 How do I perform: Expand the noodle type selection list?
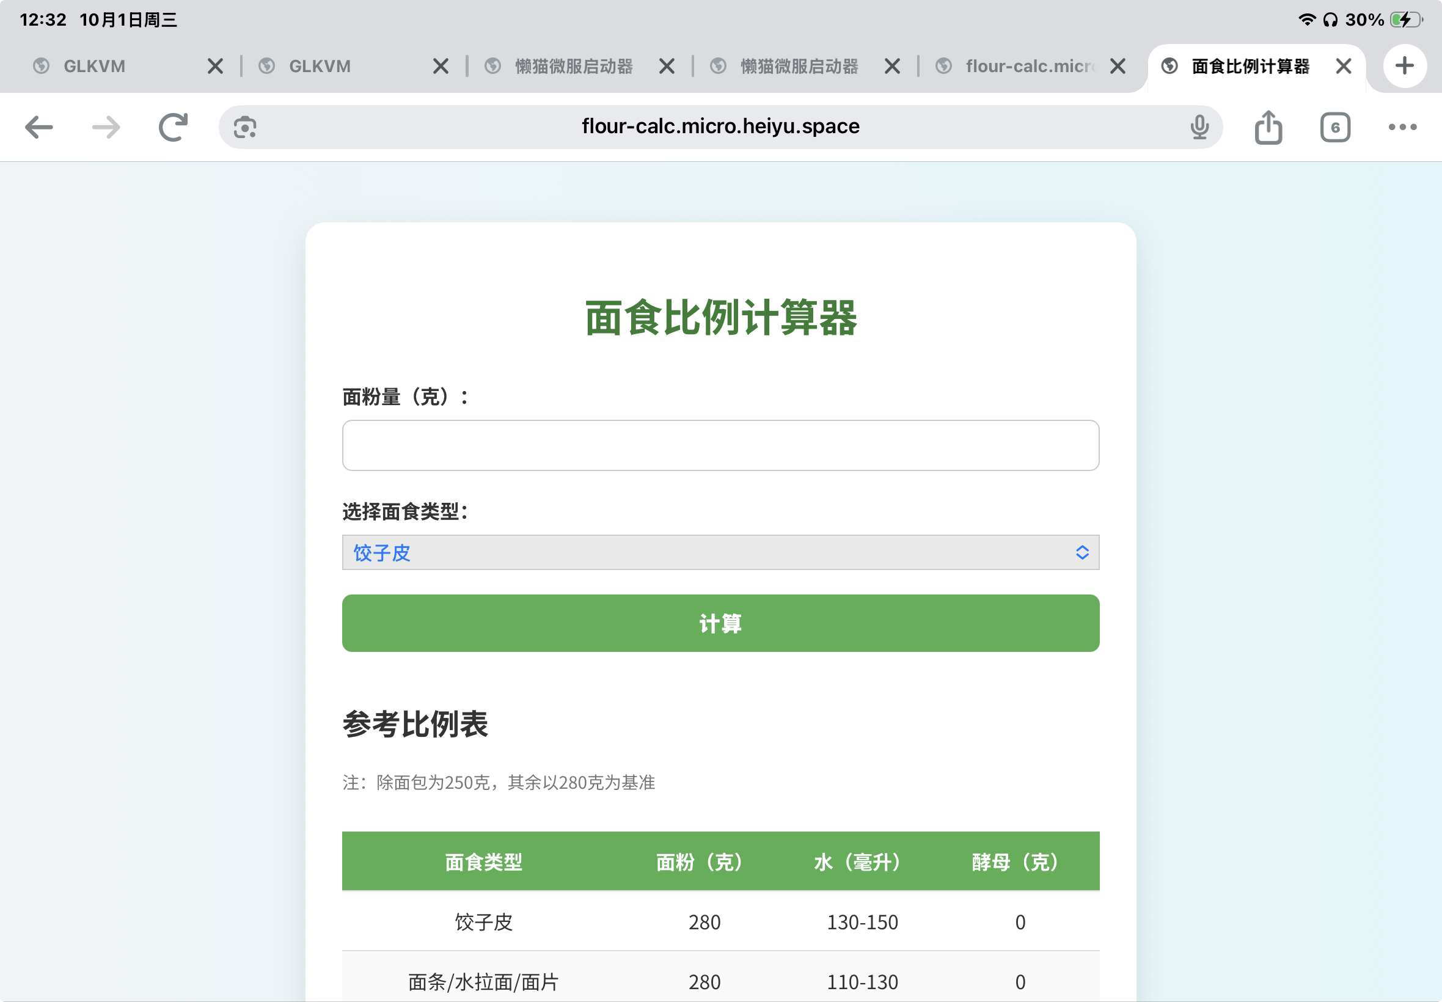[x=719, y=552]
